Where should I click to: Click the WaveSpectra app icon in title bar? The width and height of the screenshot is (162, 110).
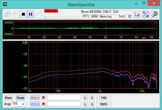tap(5, 4)
